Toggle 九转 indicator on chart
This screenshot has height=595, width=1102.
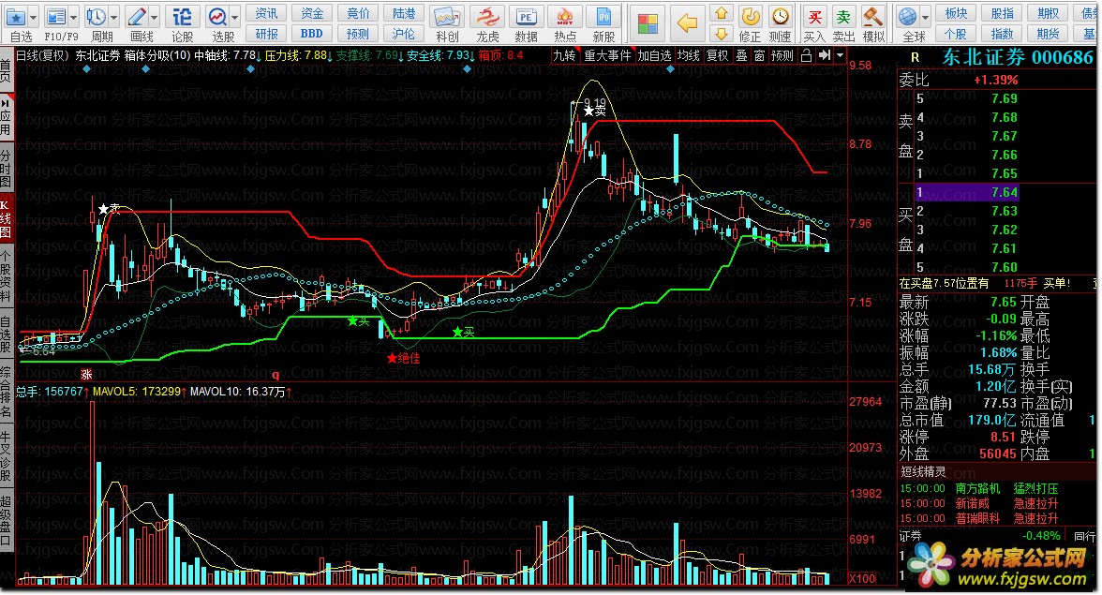pyautogui.click(x=564, y=55)
